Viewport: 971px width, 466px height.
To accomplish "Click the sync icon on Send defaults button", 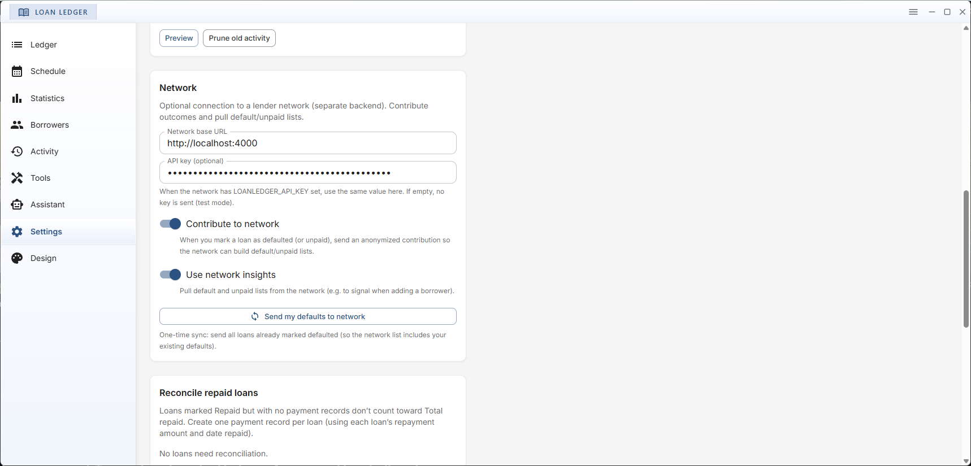I will (255, 316).
